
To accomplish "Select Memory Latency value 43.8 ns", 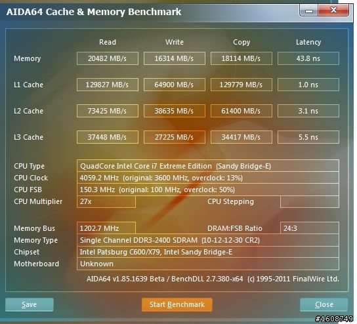I will tap(308, 58).
